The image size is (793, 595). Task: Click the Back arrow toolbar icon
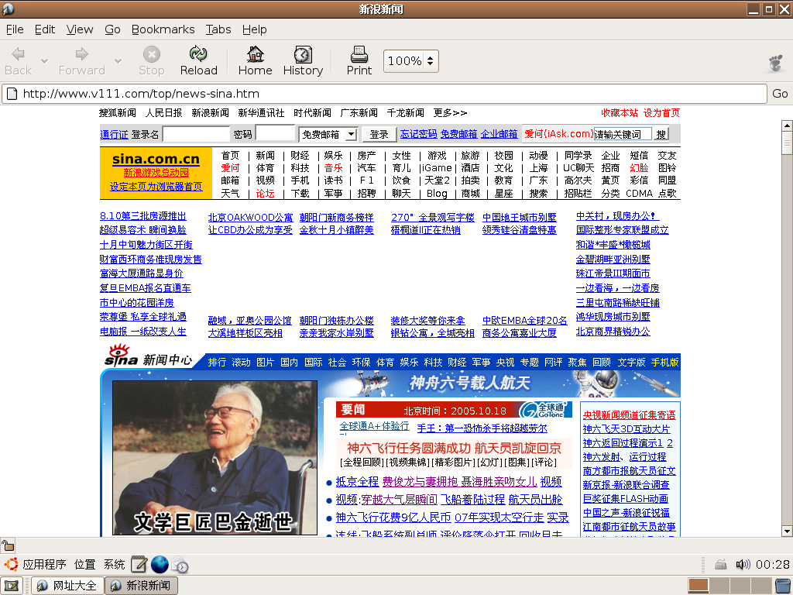(x=19, y=54)
